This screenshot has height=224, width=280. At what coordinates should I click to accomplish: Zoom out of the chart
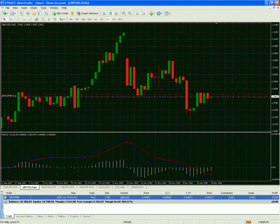tap(130, 13)
